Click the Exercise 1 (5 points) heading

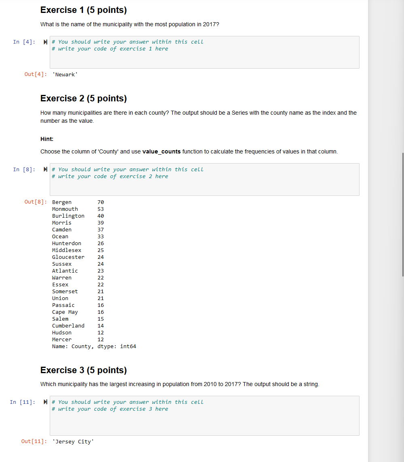pos(83,10)
